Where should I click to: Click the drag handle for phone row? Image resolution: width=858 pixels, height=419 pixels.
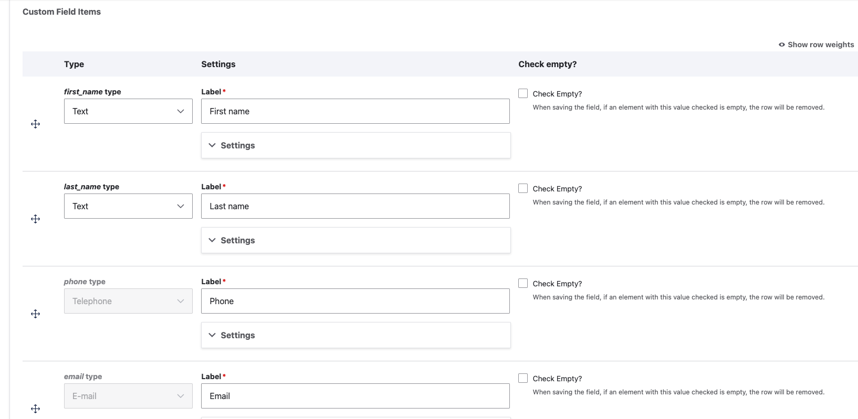tap(35, 314)
